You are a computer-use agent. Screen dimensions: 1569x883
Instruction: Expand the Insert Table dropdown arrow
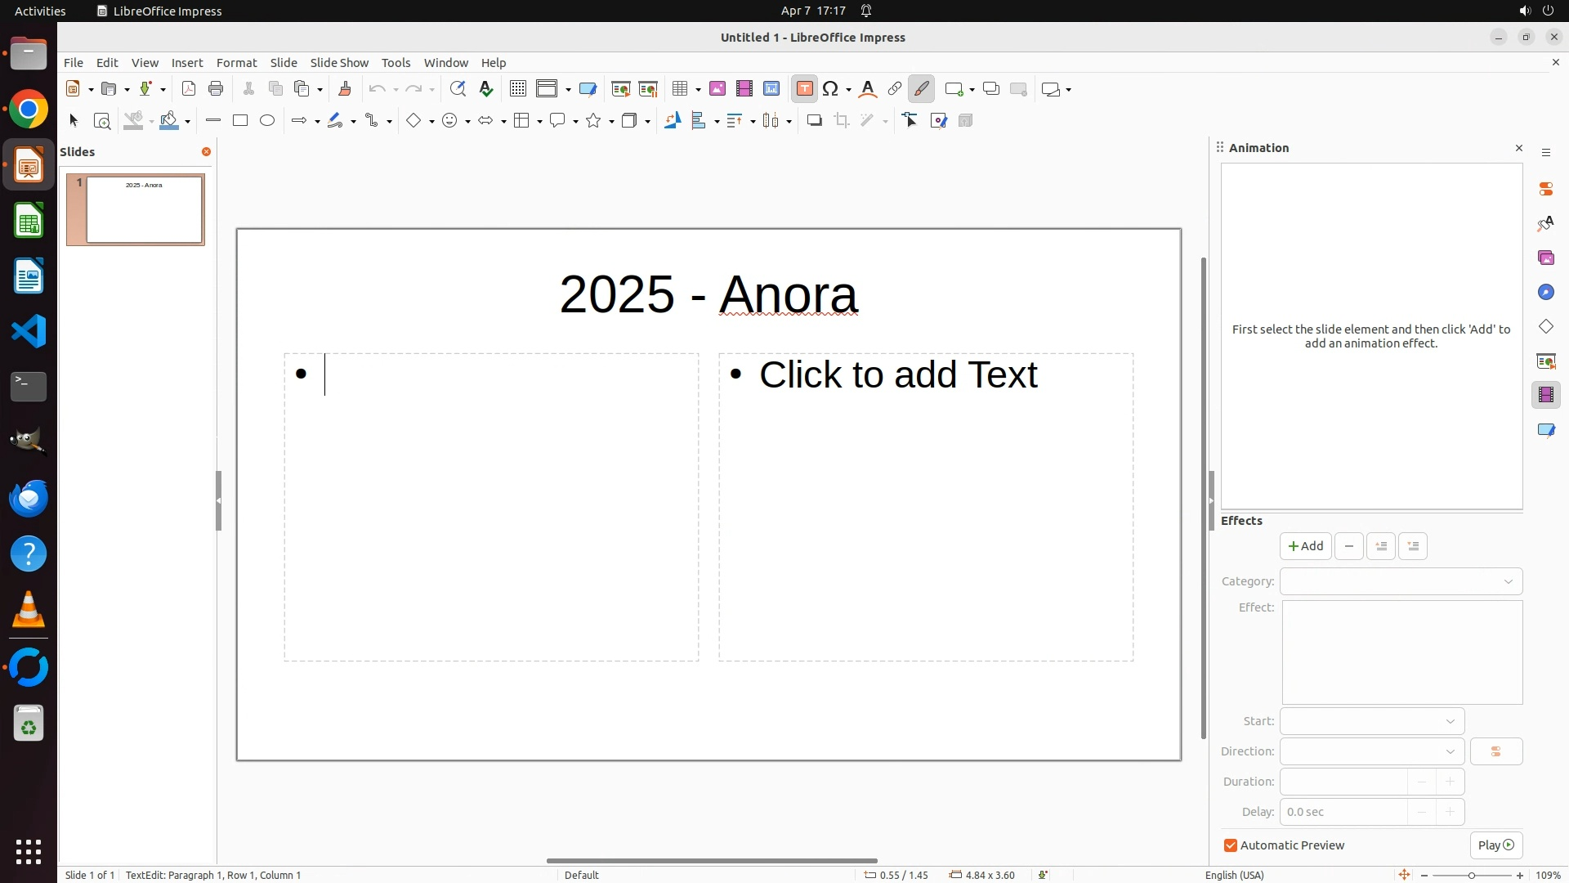tap(698, 89)
